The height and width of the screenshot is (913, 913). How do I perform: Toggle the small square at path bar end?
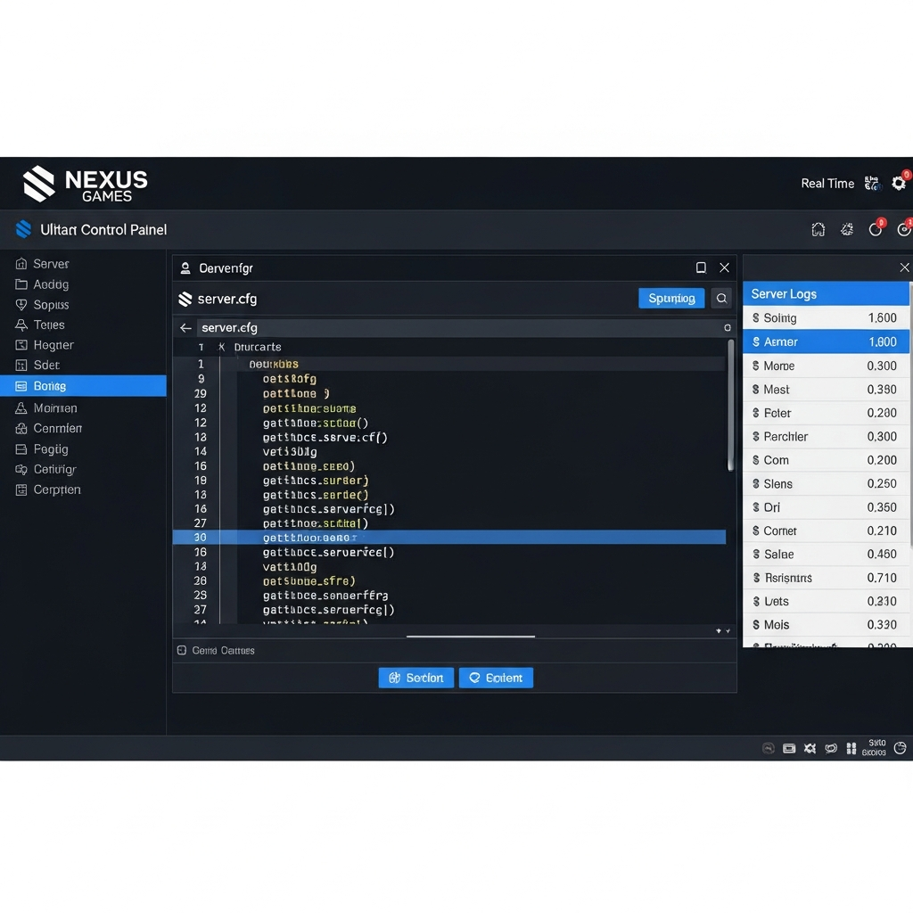tap(728, 328)
